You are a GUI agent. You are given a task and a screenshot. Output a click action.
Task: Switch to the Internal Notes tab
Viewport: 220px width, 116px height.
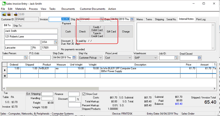[186, 19]
